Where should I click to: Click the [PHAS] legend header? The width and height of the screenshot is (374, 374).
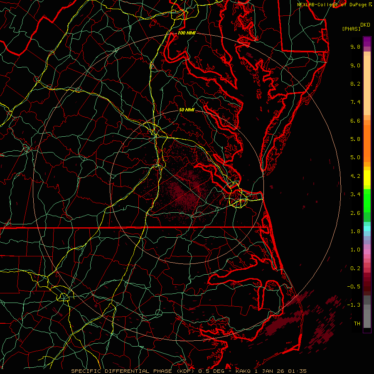click(351, 29)
